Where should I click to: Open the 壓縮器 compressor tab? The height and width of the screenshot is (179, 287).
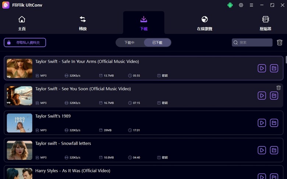click(265, 23)
